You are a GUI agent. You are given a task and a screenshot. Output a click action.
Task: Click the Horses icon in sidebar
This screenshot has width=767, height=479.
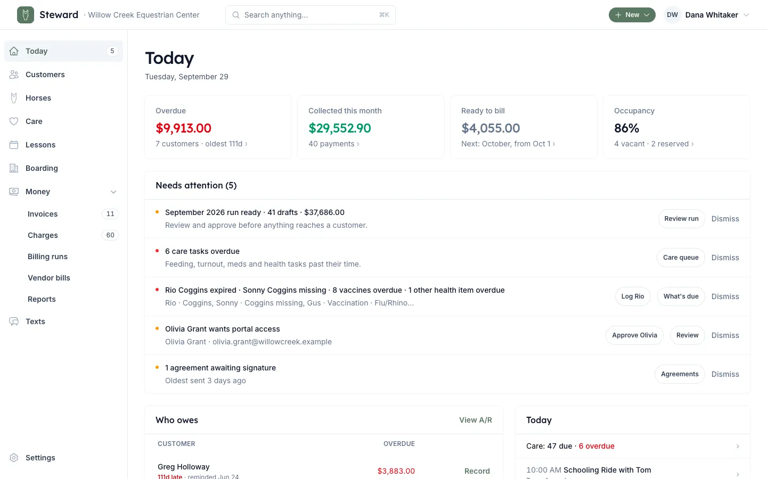pos(14,98)
